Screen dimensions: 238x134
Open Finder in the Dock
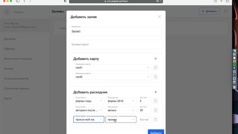pyautogui.click(x=235, y=51)
